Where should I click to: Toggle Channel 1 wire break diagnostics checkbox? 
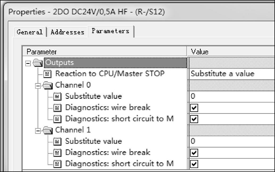pyautogui.click(x=194, y=153)
